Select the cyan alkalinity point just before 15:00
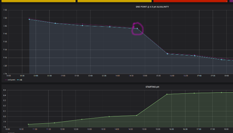The image size is (233, 133). (x=137, y=29)
